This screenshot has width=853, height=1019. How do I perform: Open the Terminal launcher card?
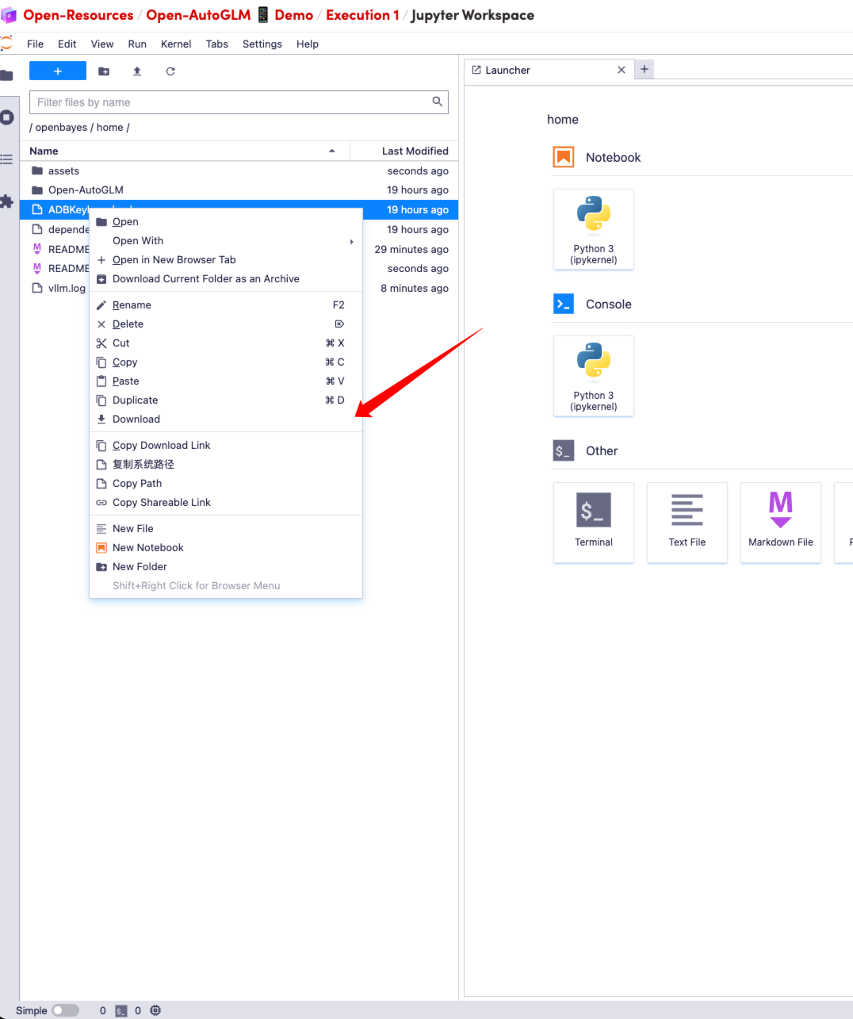click(x=593, y=522)
